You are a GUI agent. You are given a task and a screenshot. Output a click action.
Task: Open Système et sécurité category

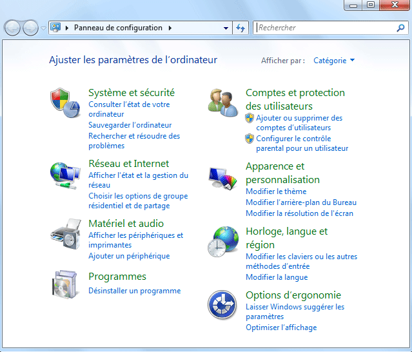(132, 93)
